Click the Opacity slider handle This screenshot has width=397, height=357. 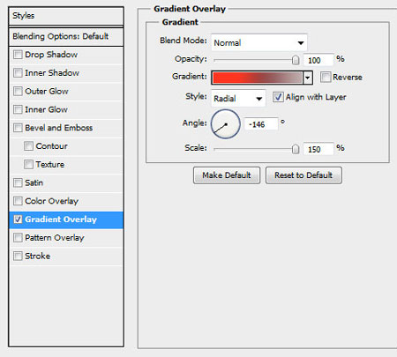click(x=296, y=60)
